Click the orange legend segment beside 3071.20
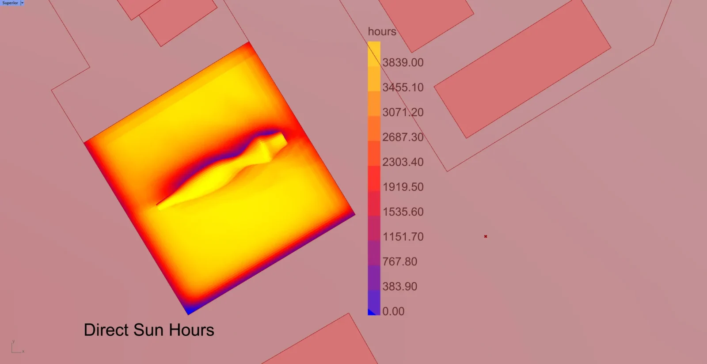This screenshot has height=364, width=707. tap(374, 104)
